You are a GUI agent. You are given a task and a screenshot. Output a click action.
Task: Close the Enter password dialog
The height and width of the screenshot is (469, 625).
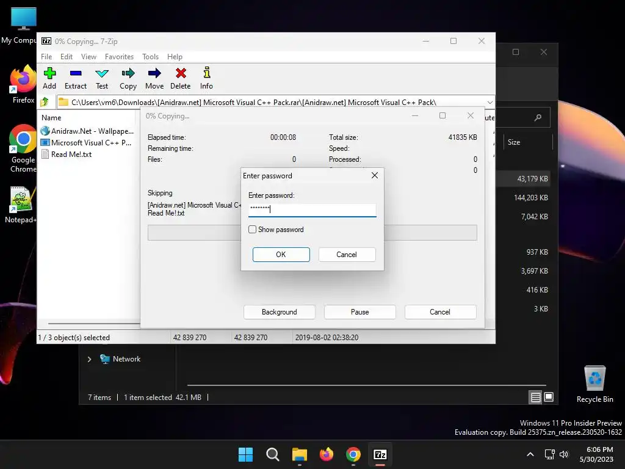tap(375, 175)
